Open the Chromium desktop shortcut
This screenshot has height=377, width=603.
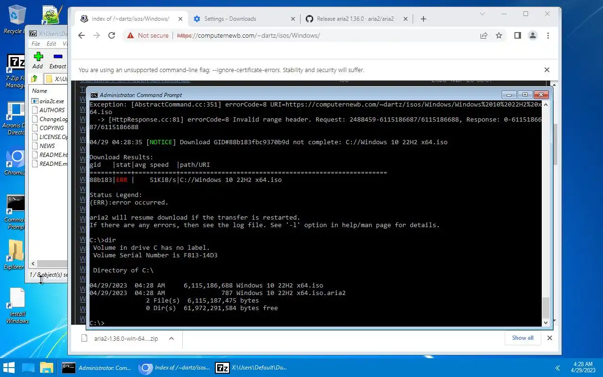(16, 163)
